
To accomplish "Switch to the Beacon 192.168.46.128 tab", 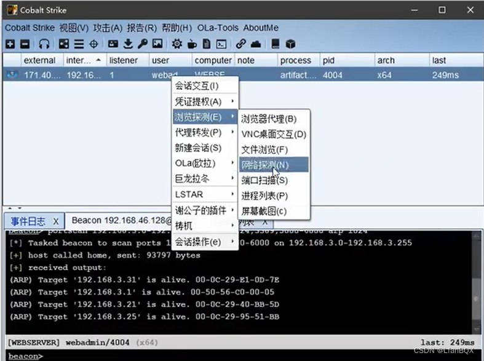I will click(121, 220).
